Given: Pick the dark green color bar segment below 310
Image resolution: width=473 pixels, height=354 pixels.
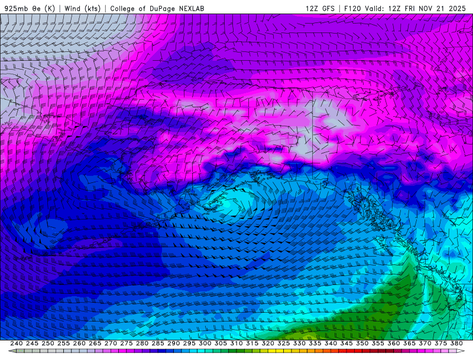Looking at the screenshot, I should tap(240, 351).
